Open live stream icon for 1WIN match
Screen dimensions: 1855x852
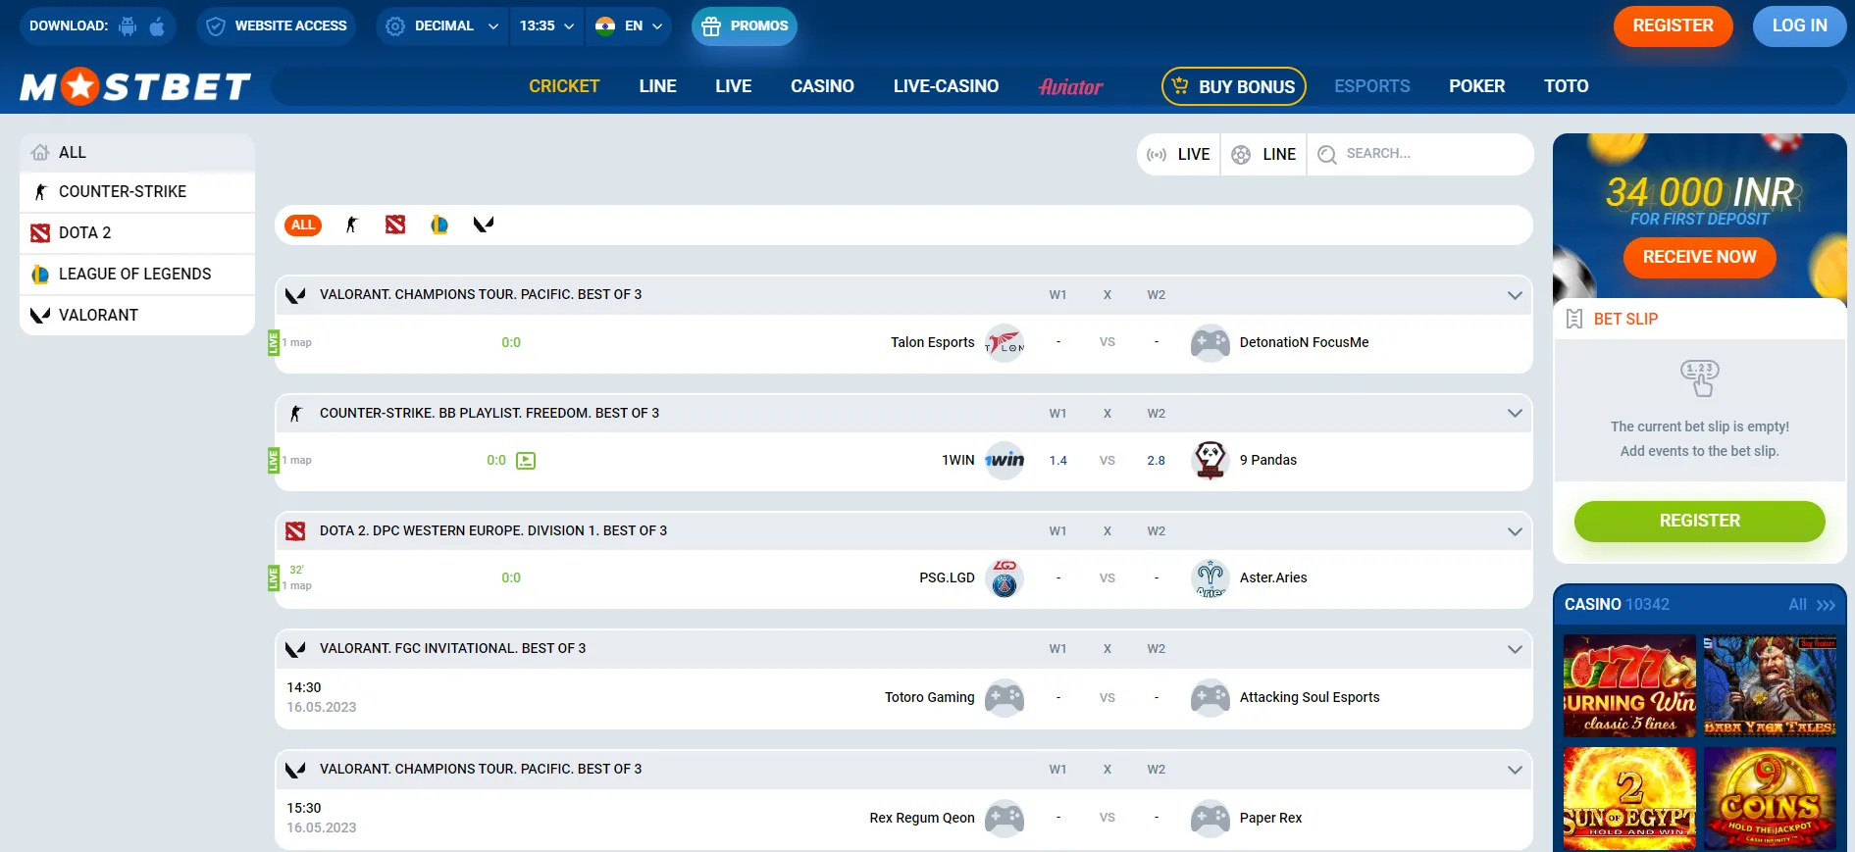tap(526, 461)
